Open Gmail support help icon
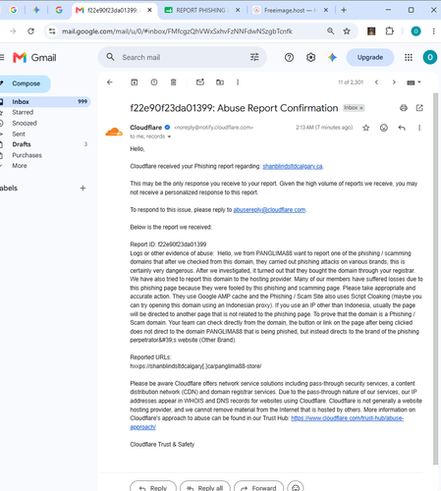441x491 pixels. (x=289, y=57)
